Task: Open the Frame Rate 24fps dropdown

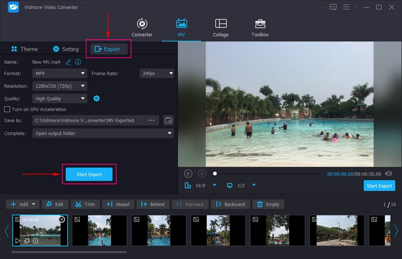Action: tap(157, 73)
